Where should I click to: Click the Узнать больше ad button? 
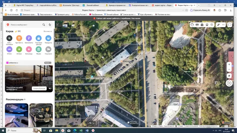[39, 88]
